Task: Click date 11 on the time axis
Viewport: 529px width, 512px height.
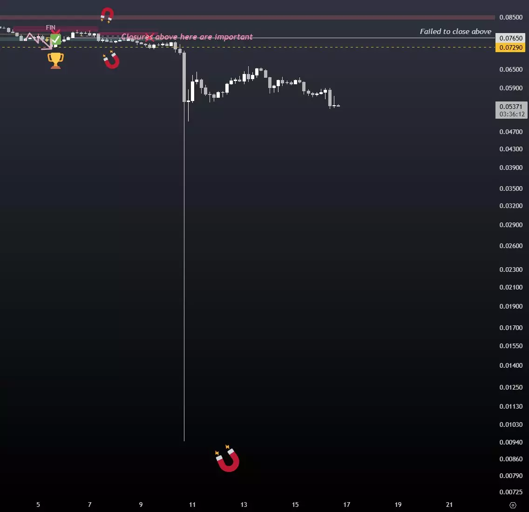Action: (192, 505)
